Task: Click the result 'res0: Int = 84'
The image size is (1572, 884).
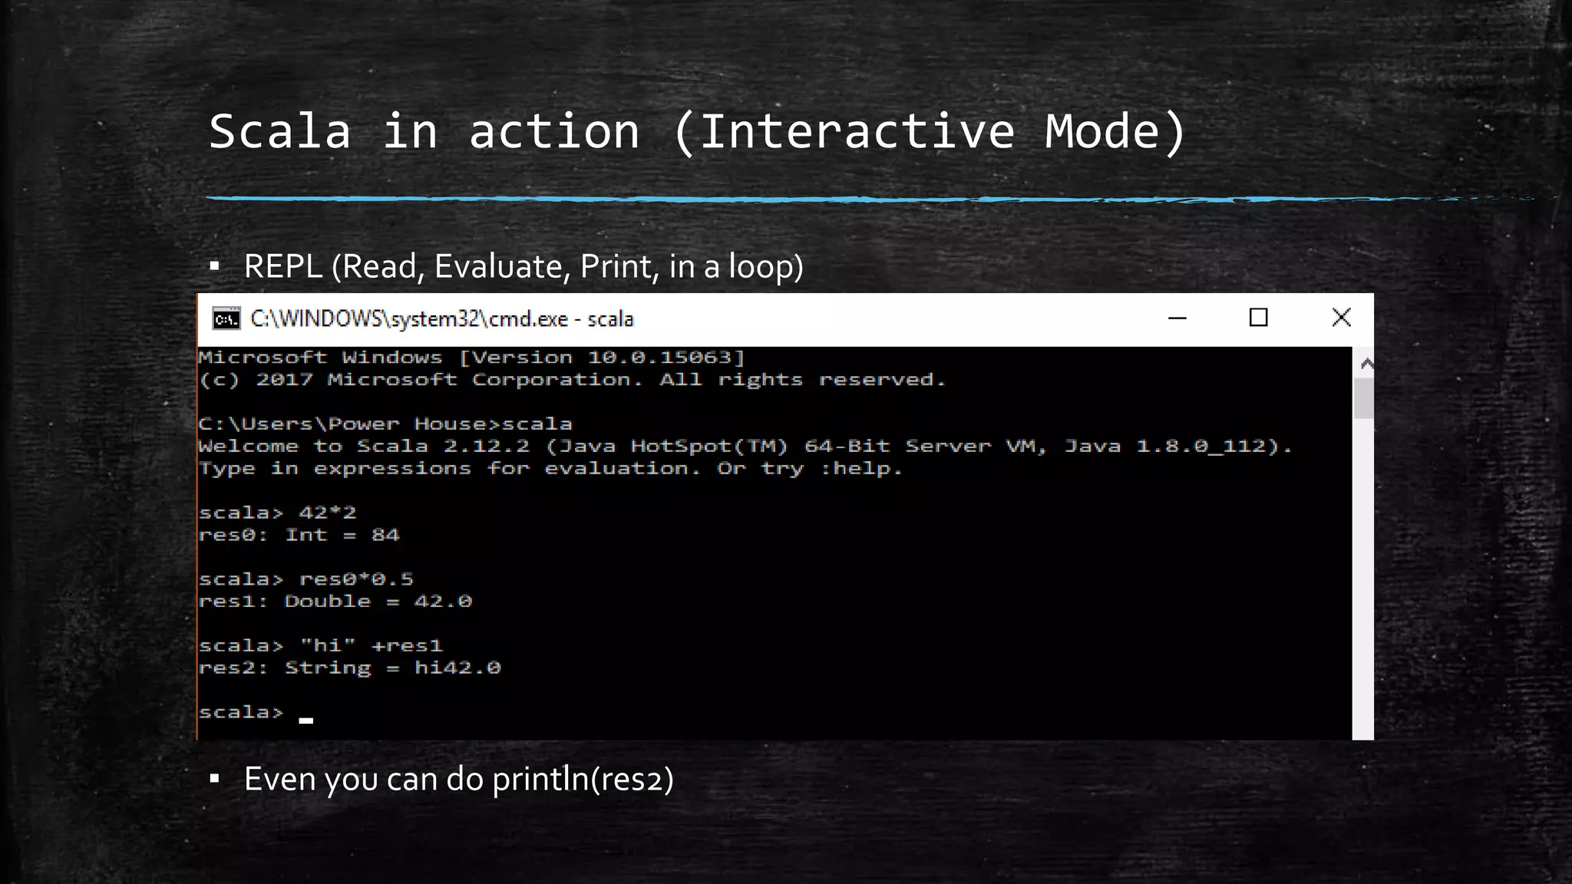Action: click(x=299, y=535)
